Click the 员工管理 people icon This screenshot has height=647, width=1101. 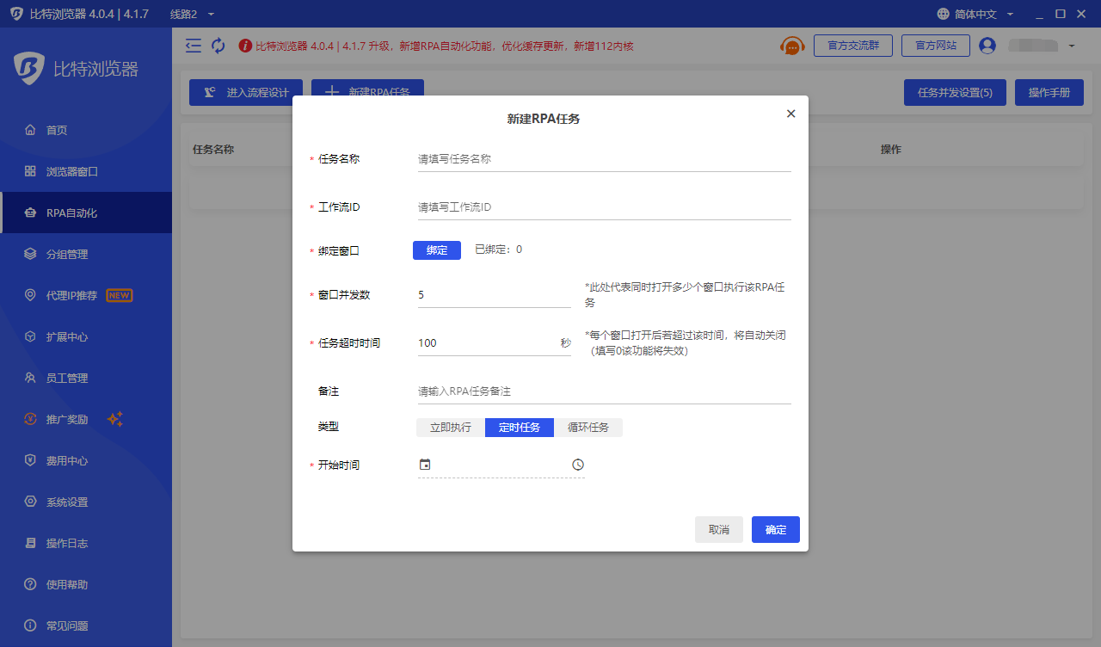(30, 378)
